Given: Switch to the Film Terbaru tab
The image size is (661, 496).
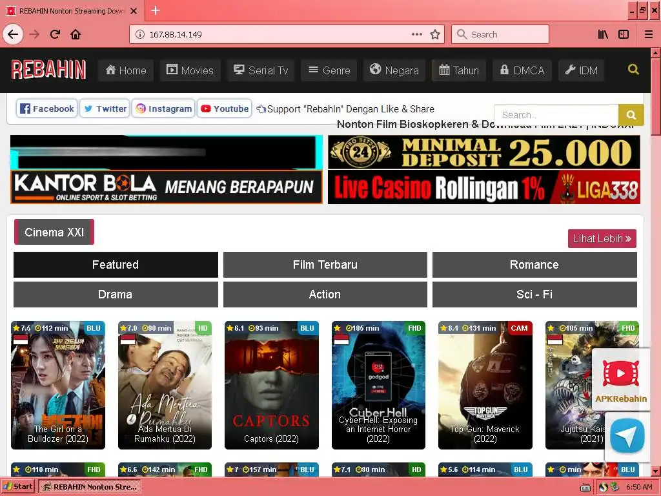Looking at the screenshot, I should (325, 264).
